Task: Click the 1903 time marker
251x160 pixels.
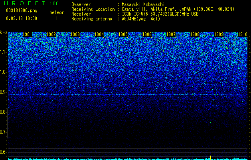Action: pos(75,34)
